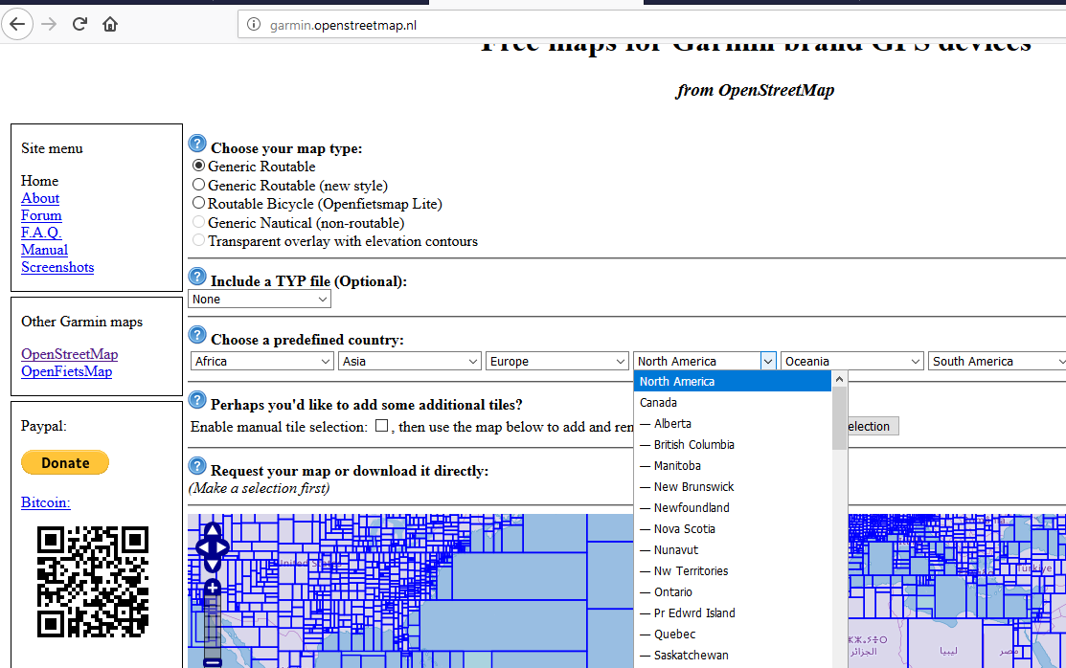Open help for adding additional tiles
Screen dimensions: 1066x668
pos(197,400)
